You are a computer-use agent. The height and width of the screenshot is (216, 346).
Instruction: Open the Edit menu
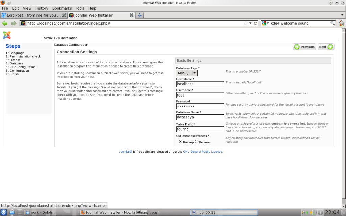(15, 8)
